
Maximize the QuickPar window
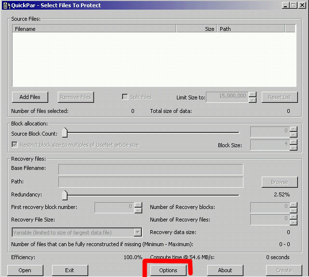[x=294, y=5]
